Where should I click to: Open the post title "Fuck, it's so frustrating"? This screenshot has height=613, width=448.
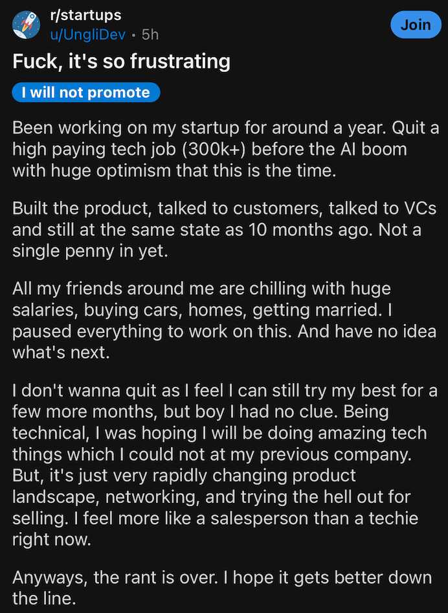point(122,62)
